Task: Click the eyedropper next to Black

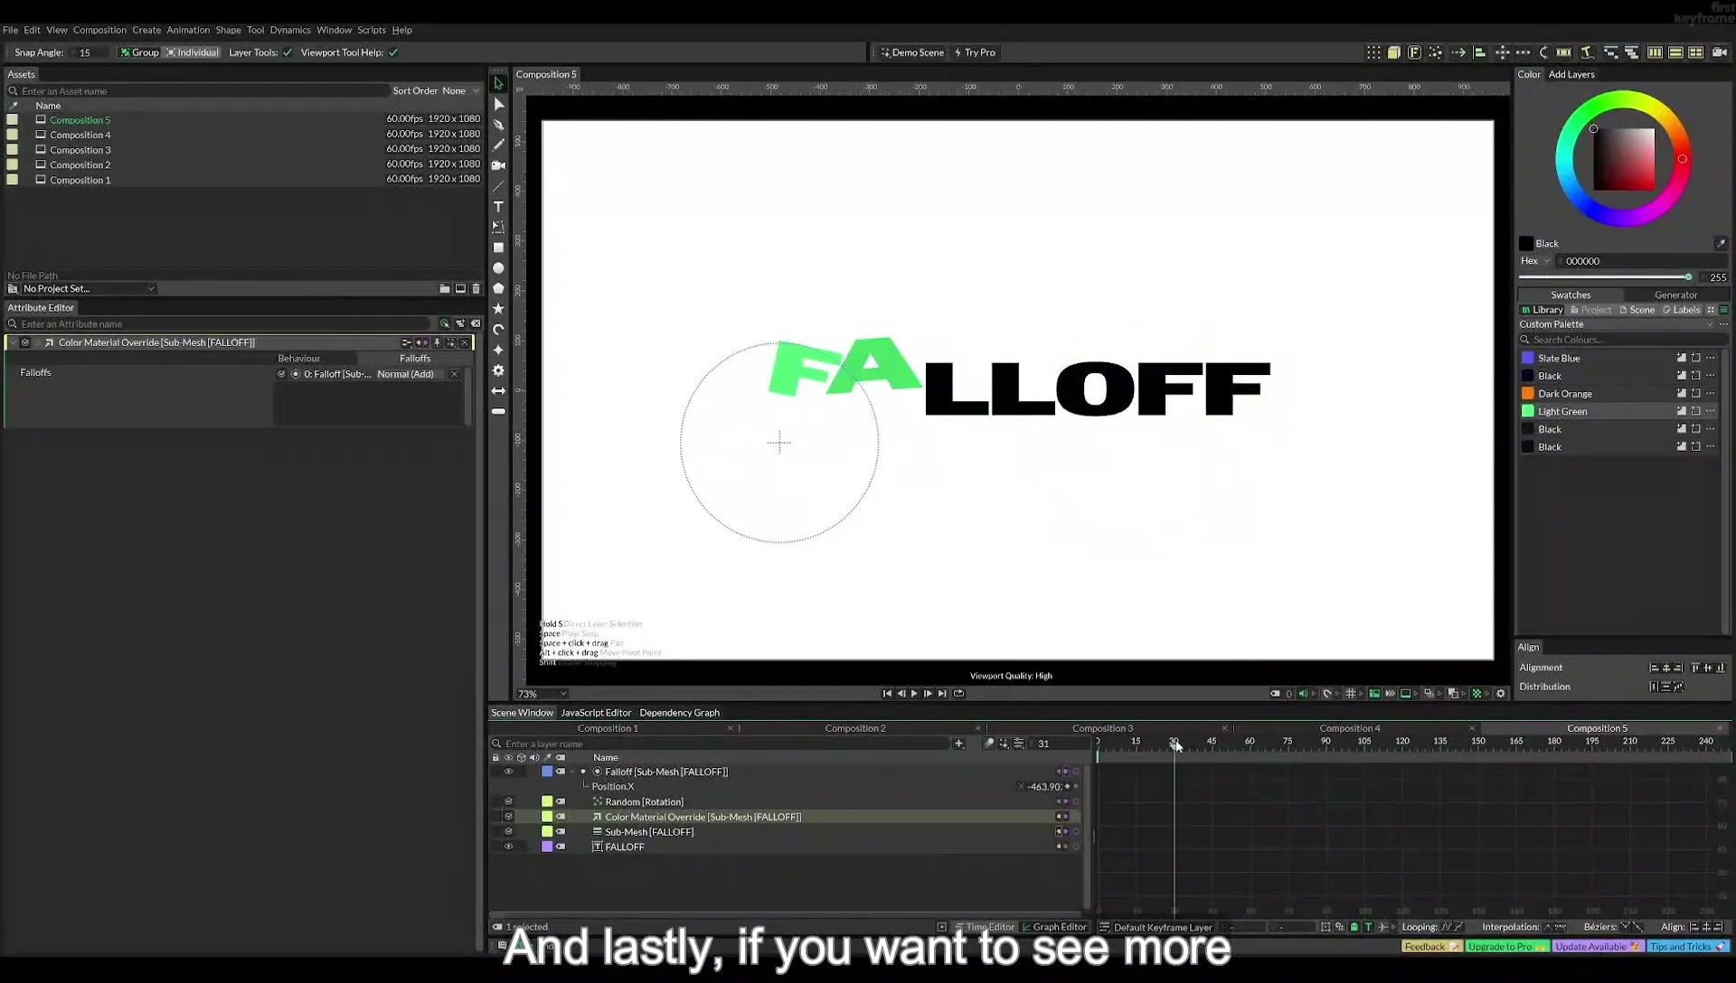Action: click(x=1721, y=244)
